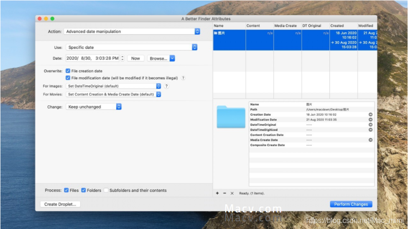The height and width of the screenshot is (229, 408).
Task: Click the Media Create column header
Action: [x=287, y=26]
